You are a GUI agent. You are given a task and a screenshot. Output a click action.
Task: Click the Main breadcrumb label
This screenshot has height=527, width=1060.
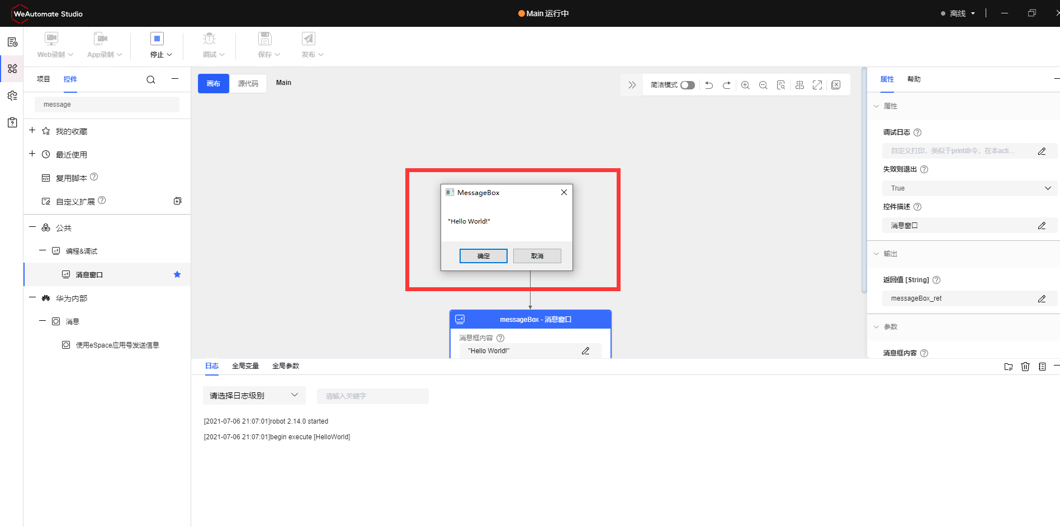click(x=283, y=83)
